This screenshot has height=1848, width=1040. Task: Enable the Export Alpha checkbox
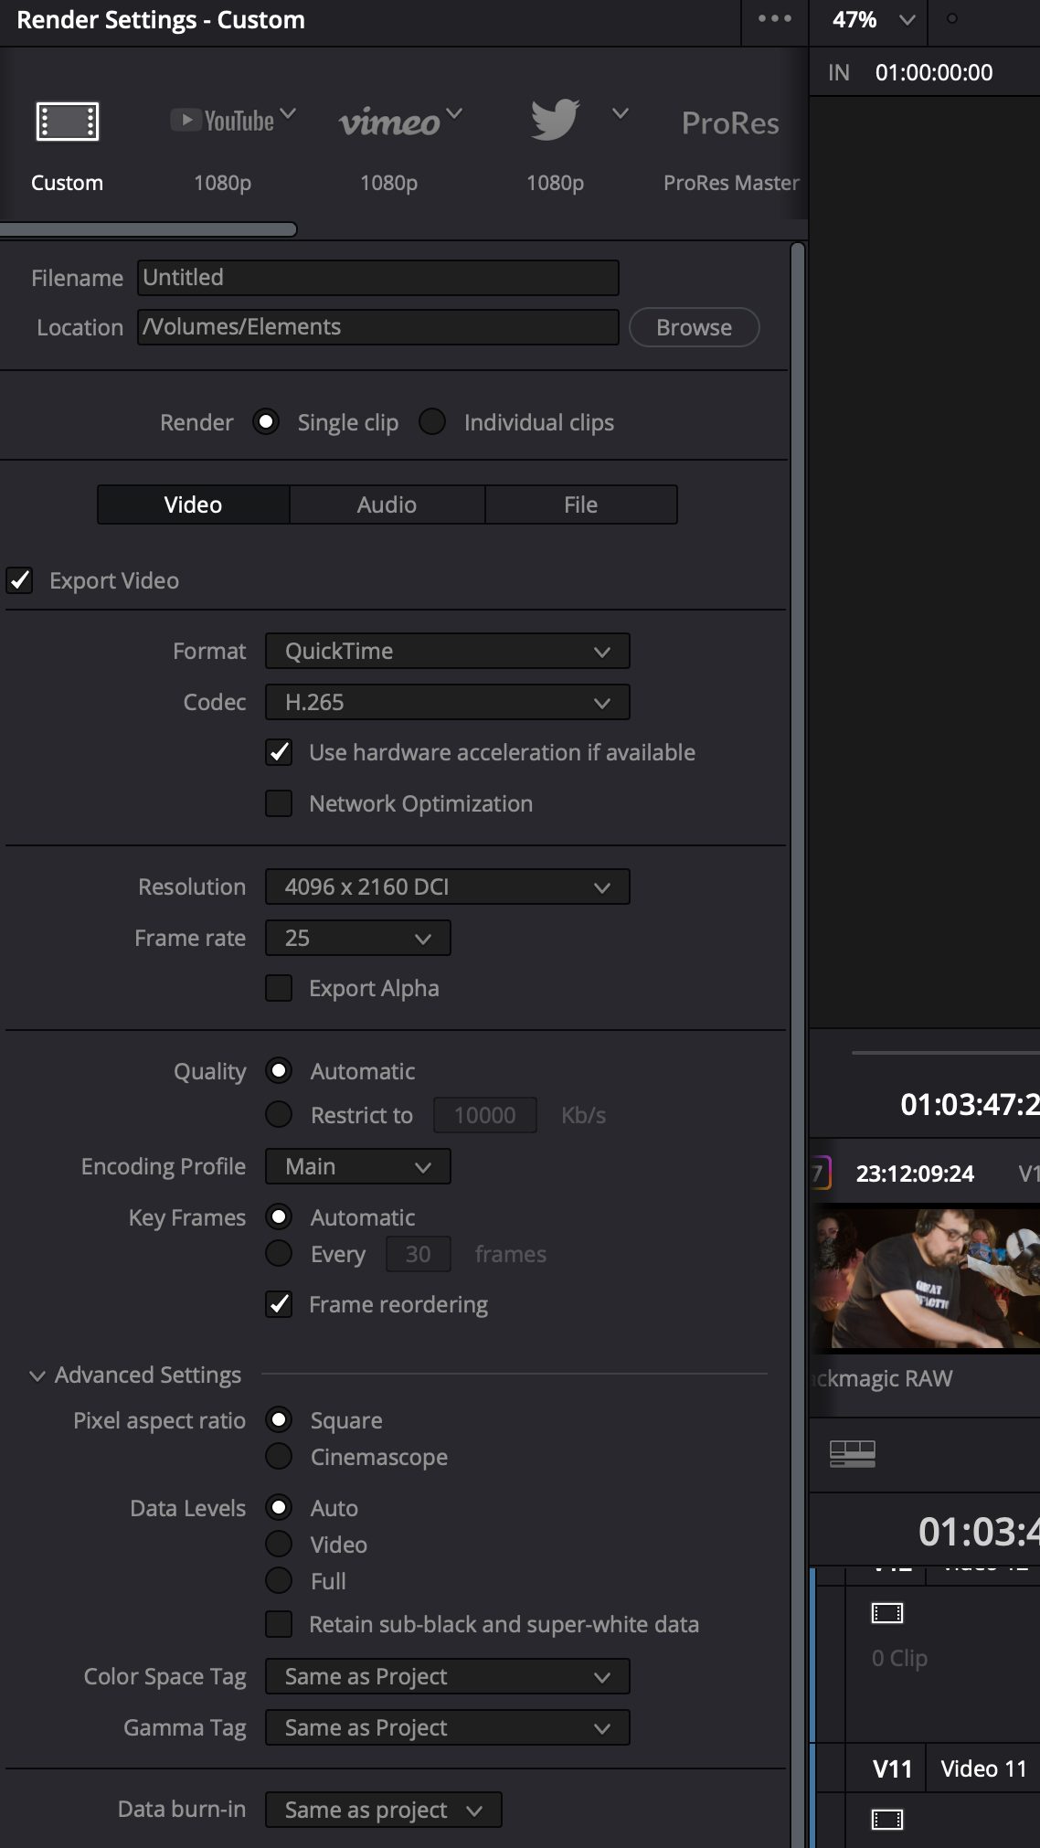click(279, 988)
